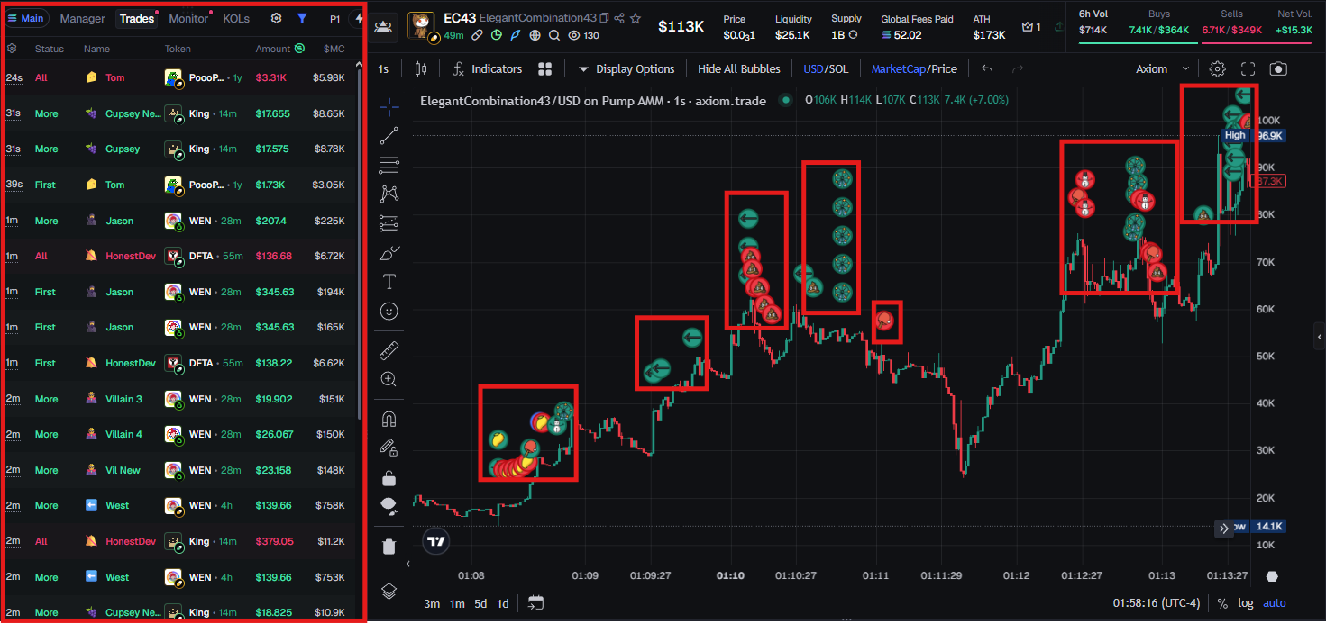Open the go-to-date calendar icon
This screenshot has width=1326, height=624.
[x=536, y=602]
